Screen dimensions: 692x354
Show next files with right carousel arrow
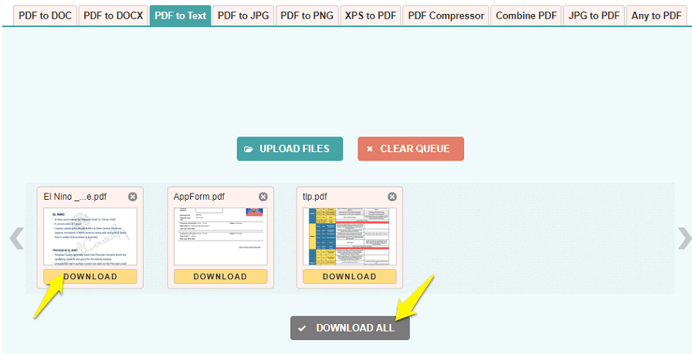pos(684,238)
